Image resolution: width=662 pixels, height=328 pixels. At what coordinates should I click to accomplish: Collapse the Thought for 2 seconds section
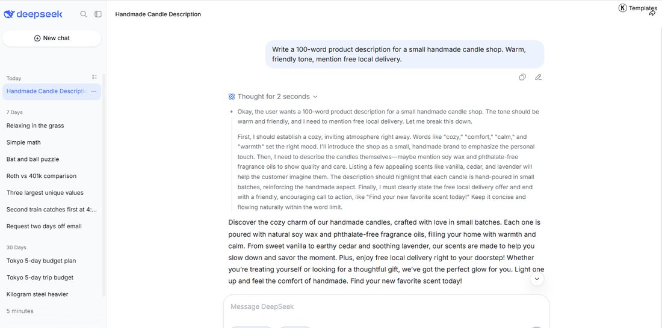click(x=273, y=97)
